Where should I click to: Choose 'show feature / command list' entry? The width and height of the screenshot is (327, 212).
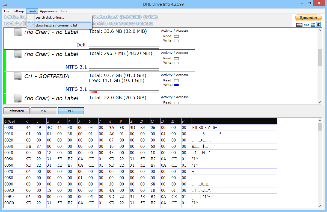tap(59, 25)
